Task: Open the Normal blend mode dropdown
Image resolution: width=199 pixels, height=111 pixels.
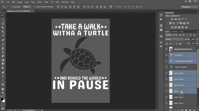Action: (x=174, y=39)
